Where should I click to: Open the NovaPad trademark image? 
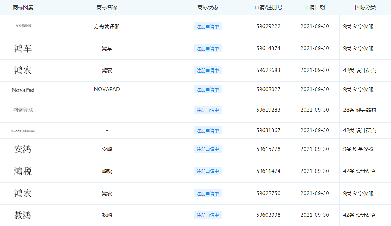[x=23, y=90]
